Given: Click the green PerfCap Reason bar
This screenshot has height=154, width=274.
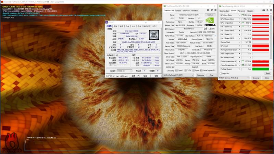Looking at the screenshot, I should (261, 69).
